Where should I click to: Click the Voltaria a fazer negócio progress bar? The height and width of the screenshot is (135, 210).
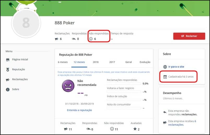pos(124,92)
